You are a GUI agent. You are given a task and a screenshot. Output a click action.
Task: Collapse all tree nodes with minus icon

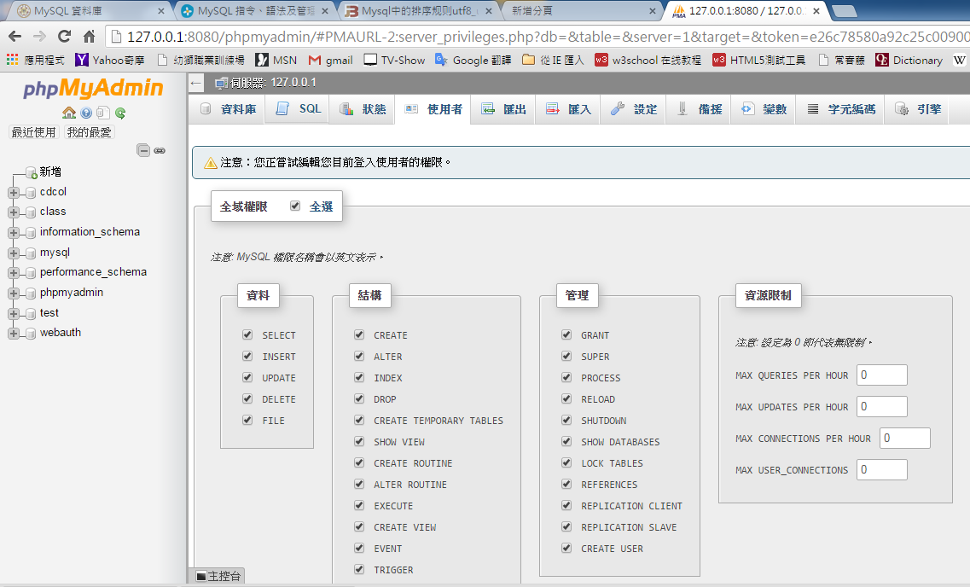pos(143,150)
